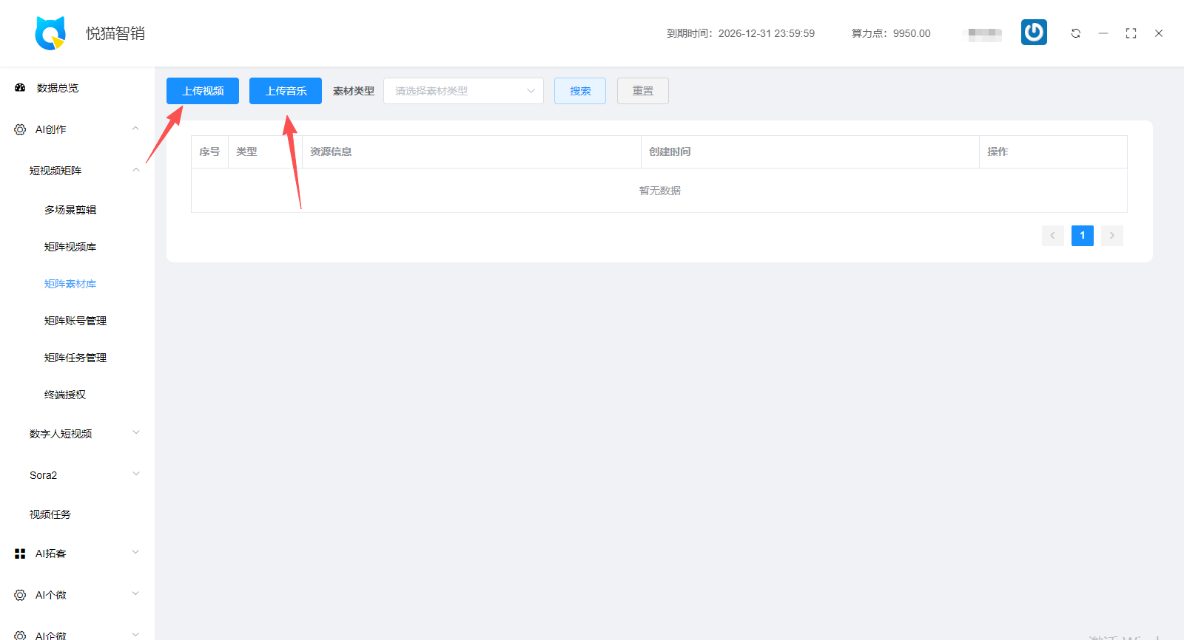
Task: Click the 悦猫智销 cat logo
Action: 50,33
